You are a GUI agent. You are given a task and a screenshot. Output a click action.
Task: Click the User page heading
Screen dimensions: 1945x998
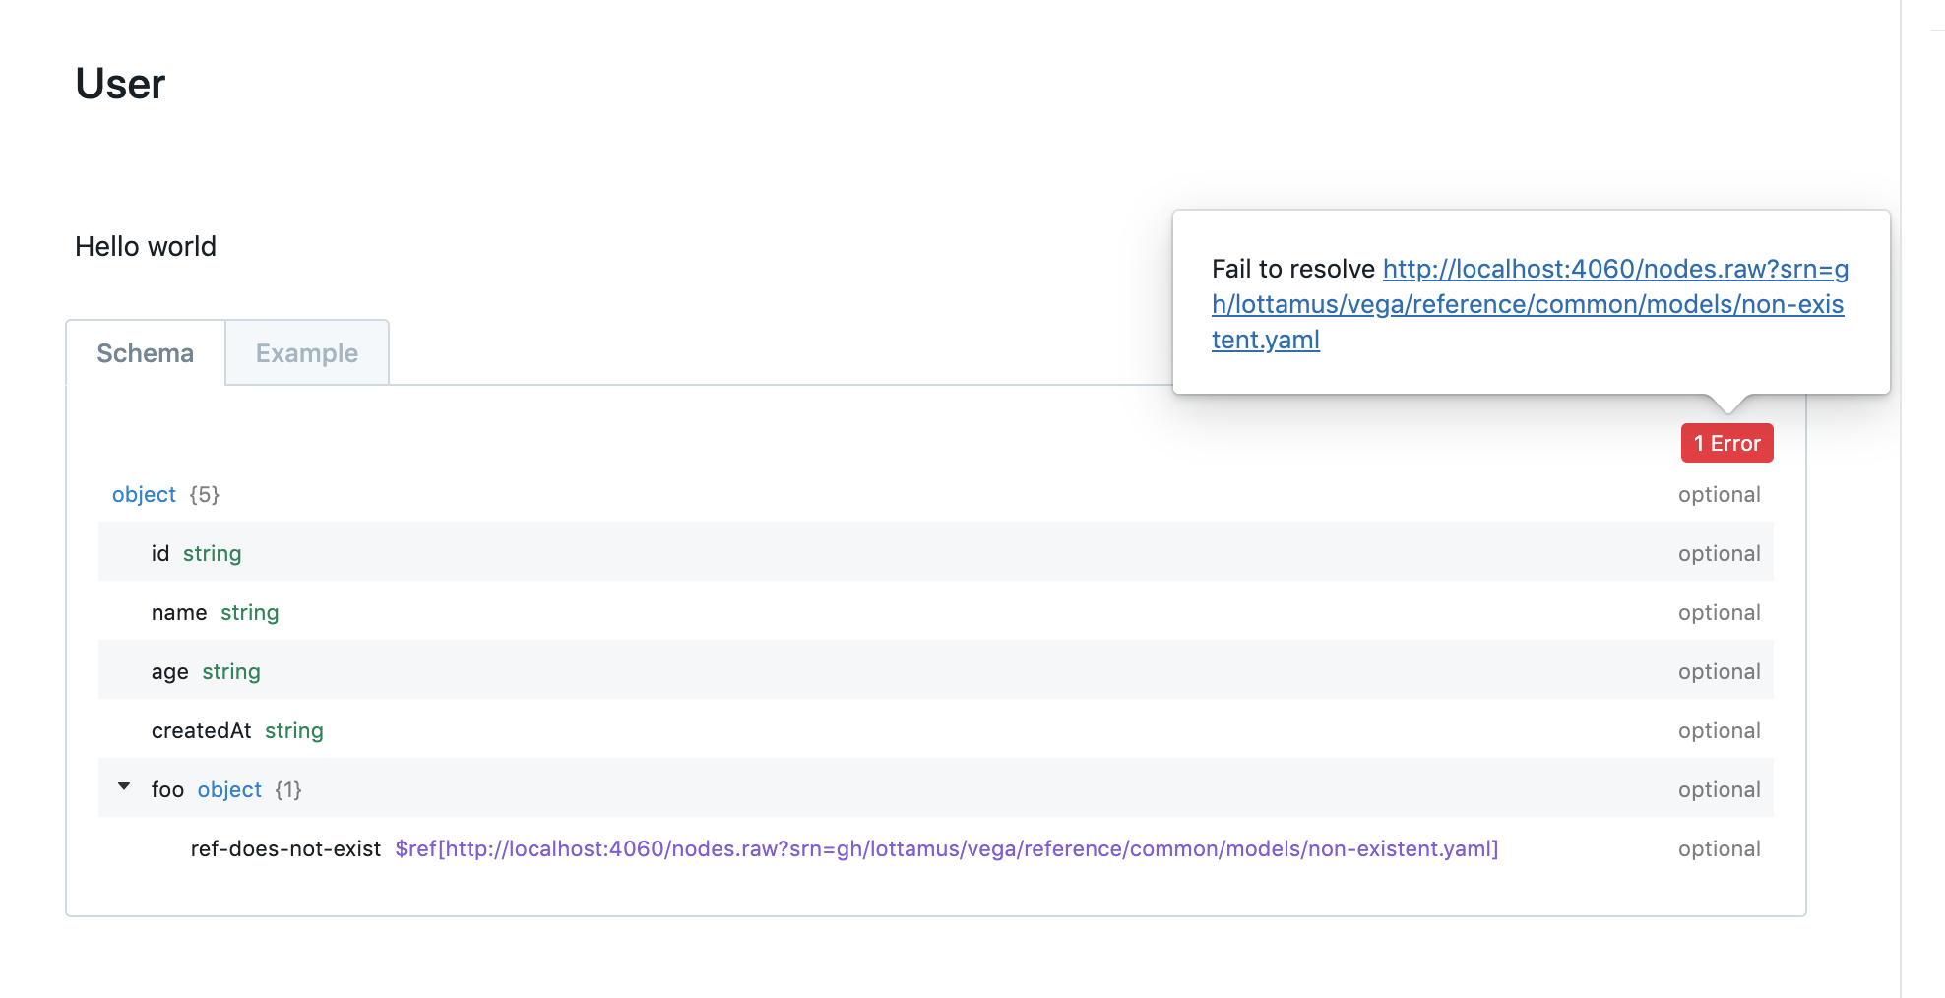[119, 84]
